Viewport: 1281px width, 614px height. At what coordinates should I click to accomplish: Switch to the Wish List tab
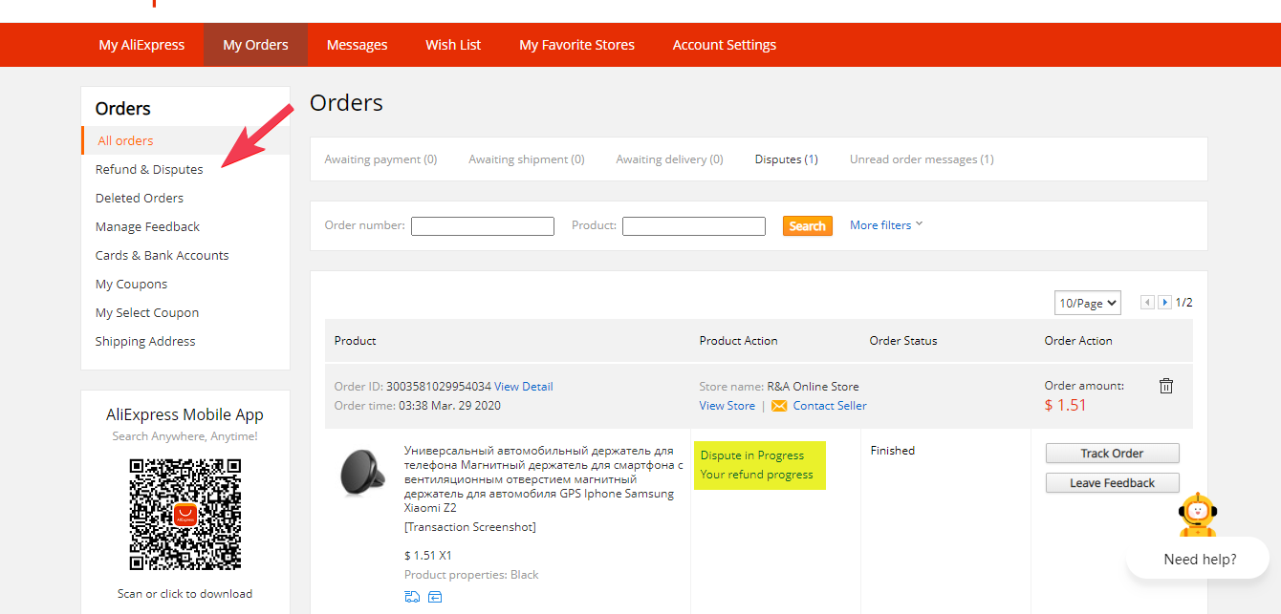453,45
